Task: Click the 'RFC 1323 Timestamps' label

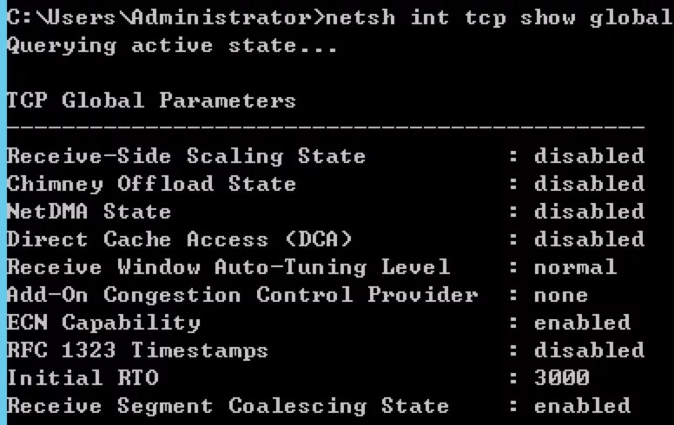Action: (137, 350)
